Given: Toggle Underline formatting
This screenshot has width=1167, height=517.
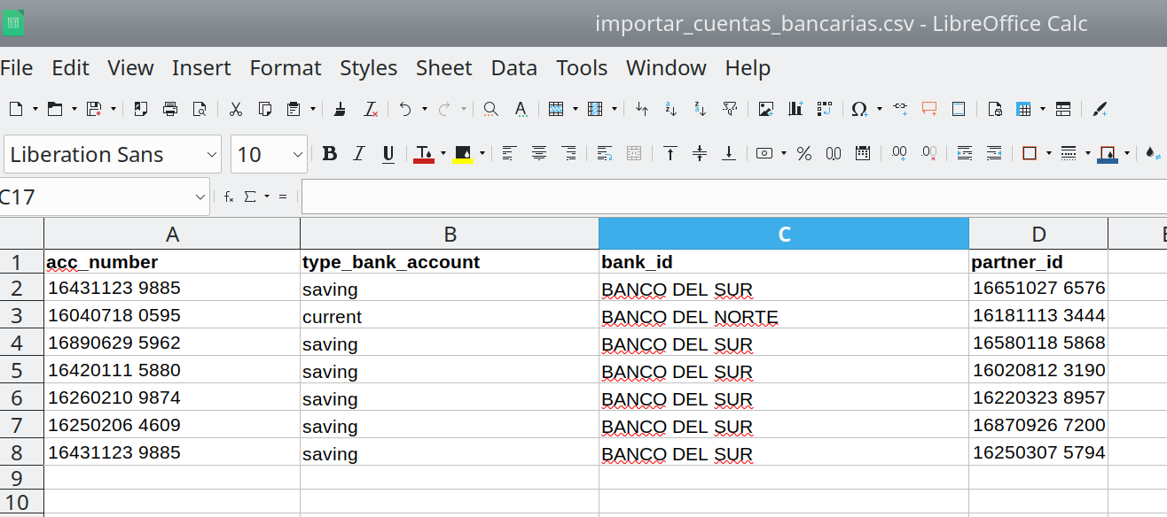Looking at the screenshot, I should click(388, 154).
